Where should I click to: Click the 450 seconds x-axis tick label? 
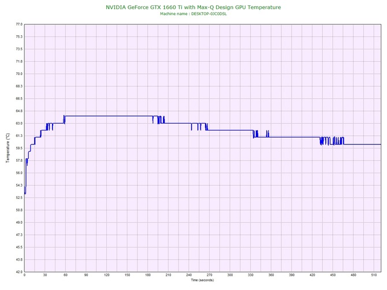click(333, 275)
